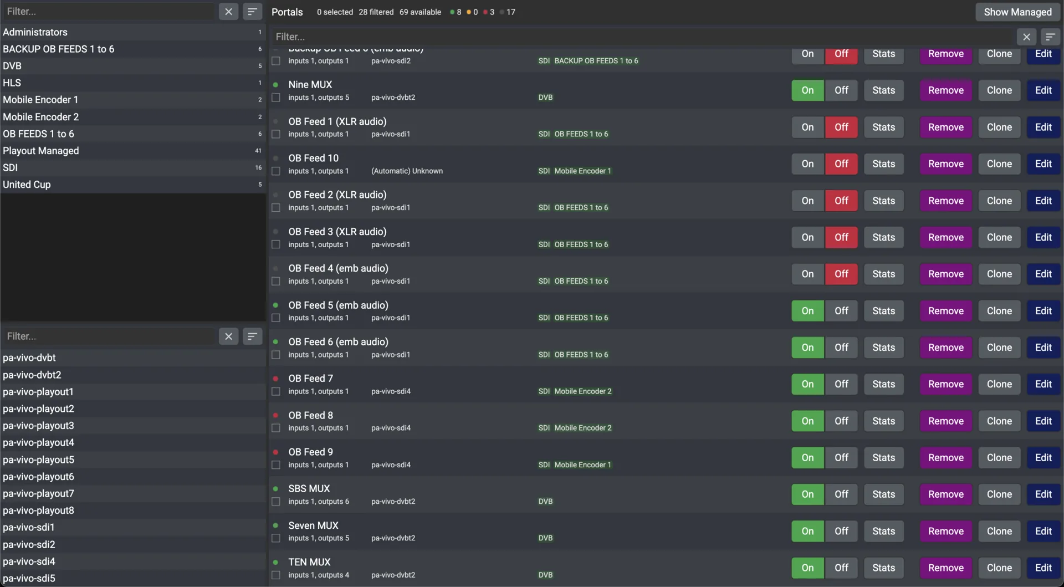This screenshot has width=1064, height=587.
Task: Tick the checkbox for Nine MUX
Action: [x=276, y=98]
